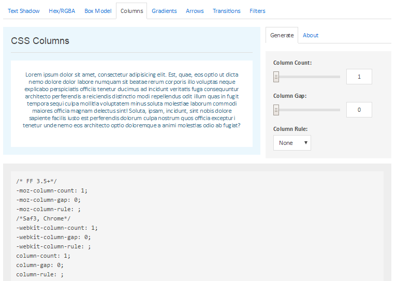Select the Generate tab

tap(282, 35)
